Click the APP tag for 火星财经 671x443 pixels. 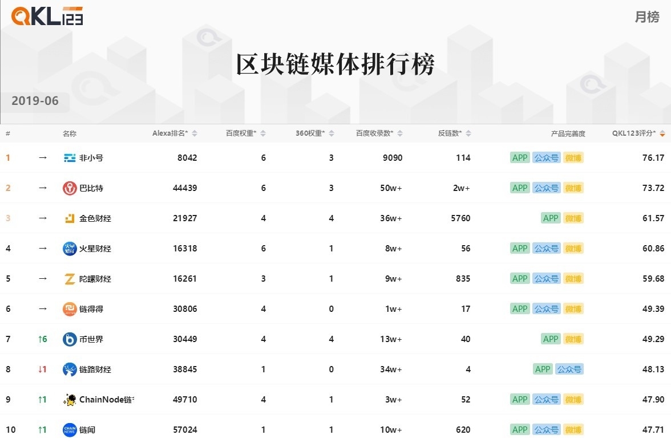[520, 249]
